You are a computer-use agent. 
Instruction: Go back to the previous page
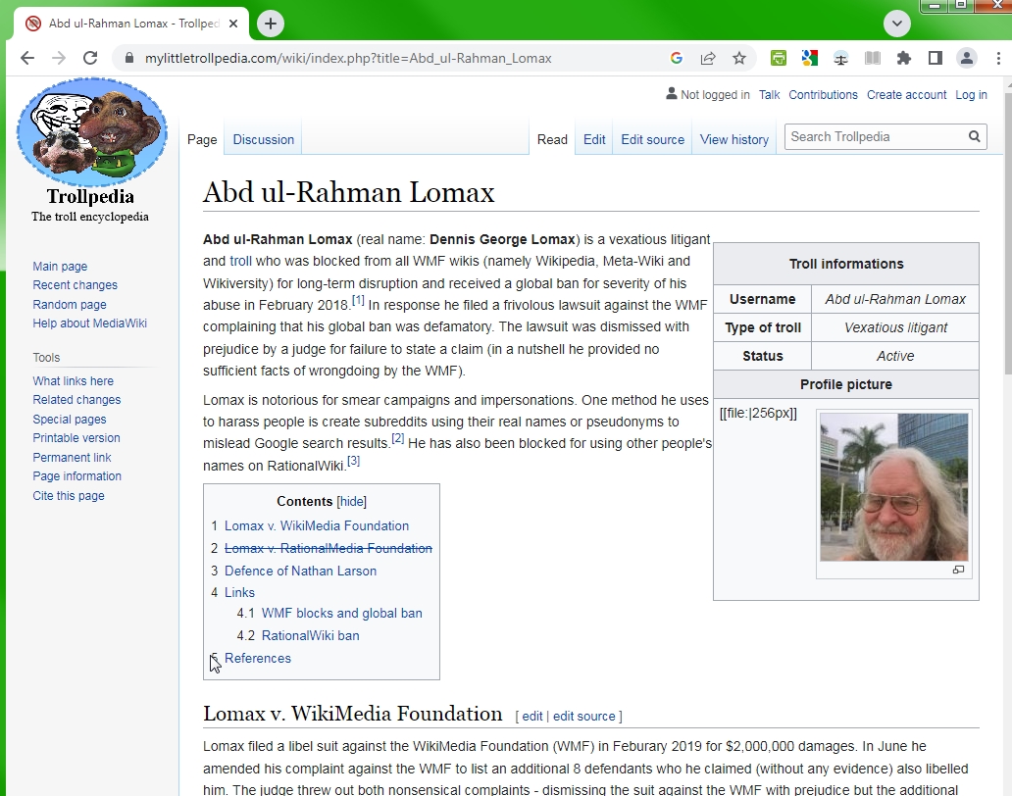[x=27, y=58]
